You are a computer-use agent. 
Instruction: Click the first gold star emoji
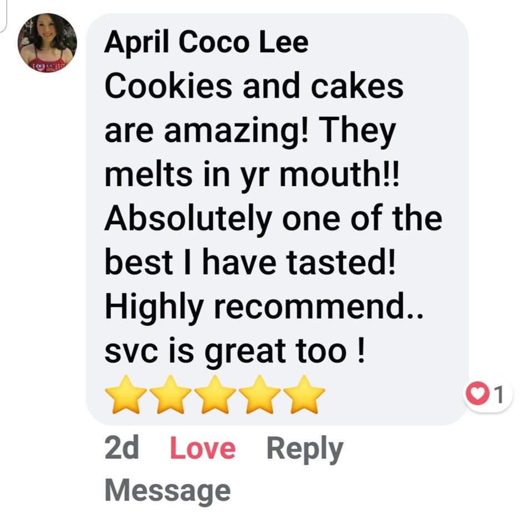[126, 395]
